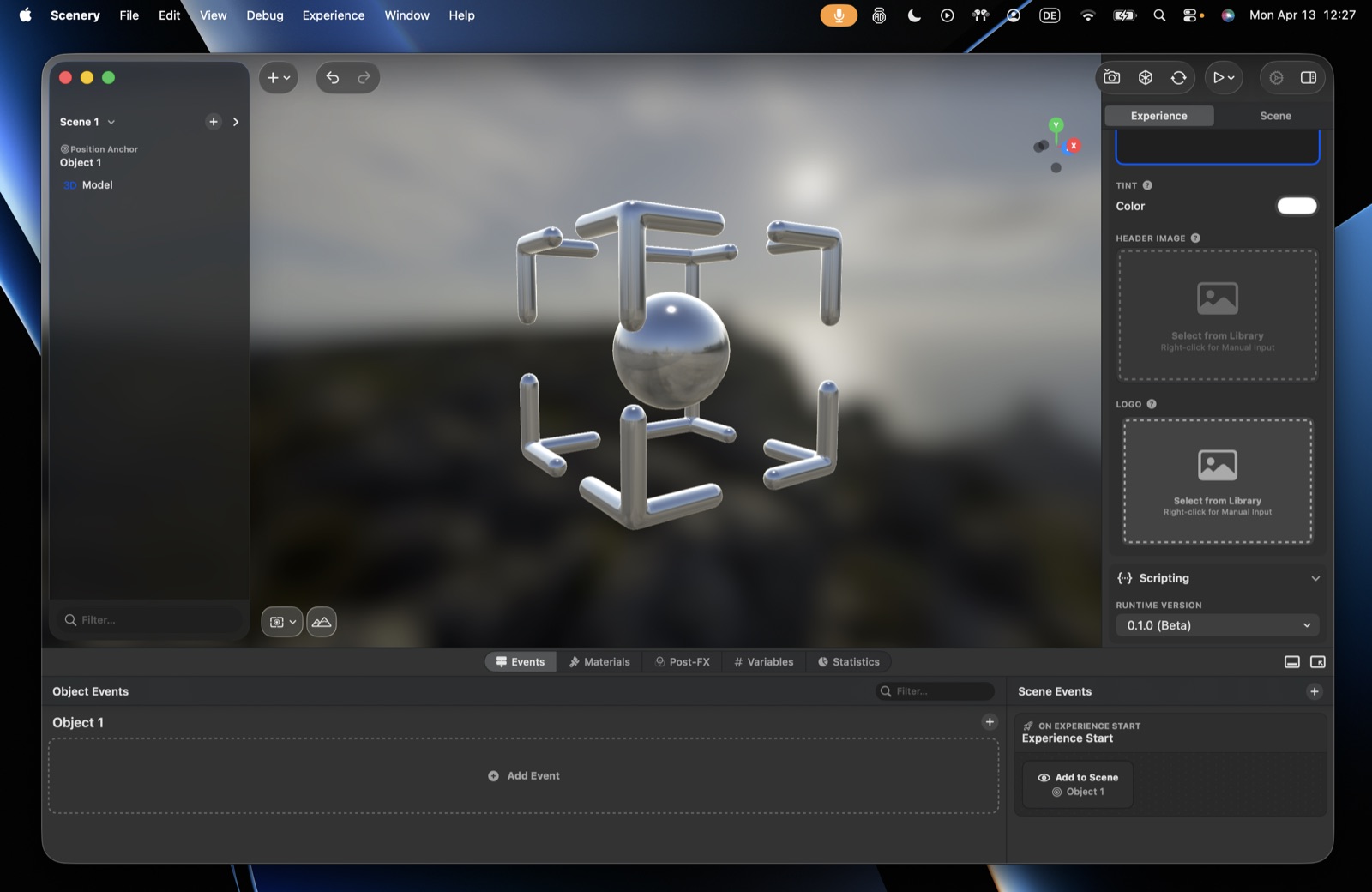Open the Scene 1 dropdown chevron
This screenshot has width=1372, height=892.
[111, 122]
